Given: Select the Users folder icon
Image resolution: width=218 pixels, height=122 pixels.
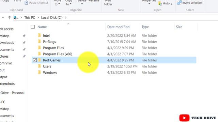Looking at the screenshot, I should point(40,66).
